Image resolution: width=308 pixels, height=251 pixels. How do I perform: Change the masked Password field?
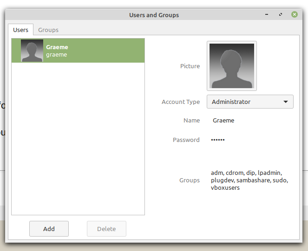(x=218, y=140)
